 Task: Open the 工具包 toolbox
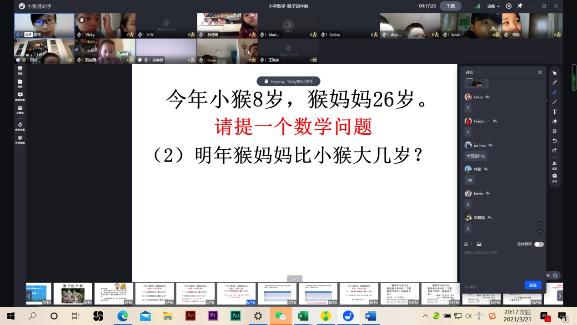(x=20, y=110)
